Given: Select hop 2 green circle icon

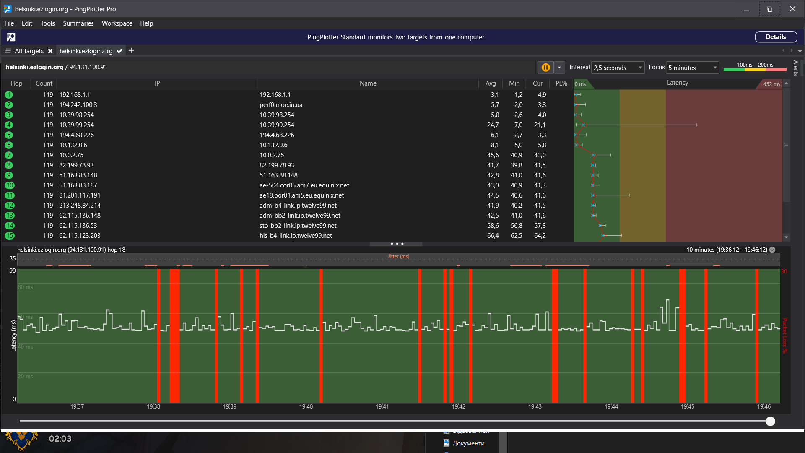Looking at the screenshot, I should (x=9, y=105).
